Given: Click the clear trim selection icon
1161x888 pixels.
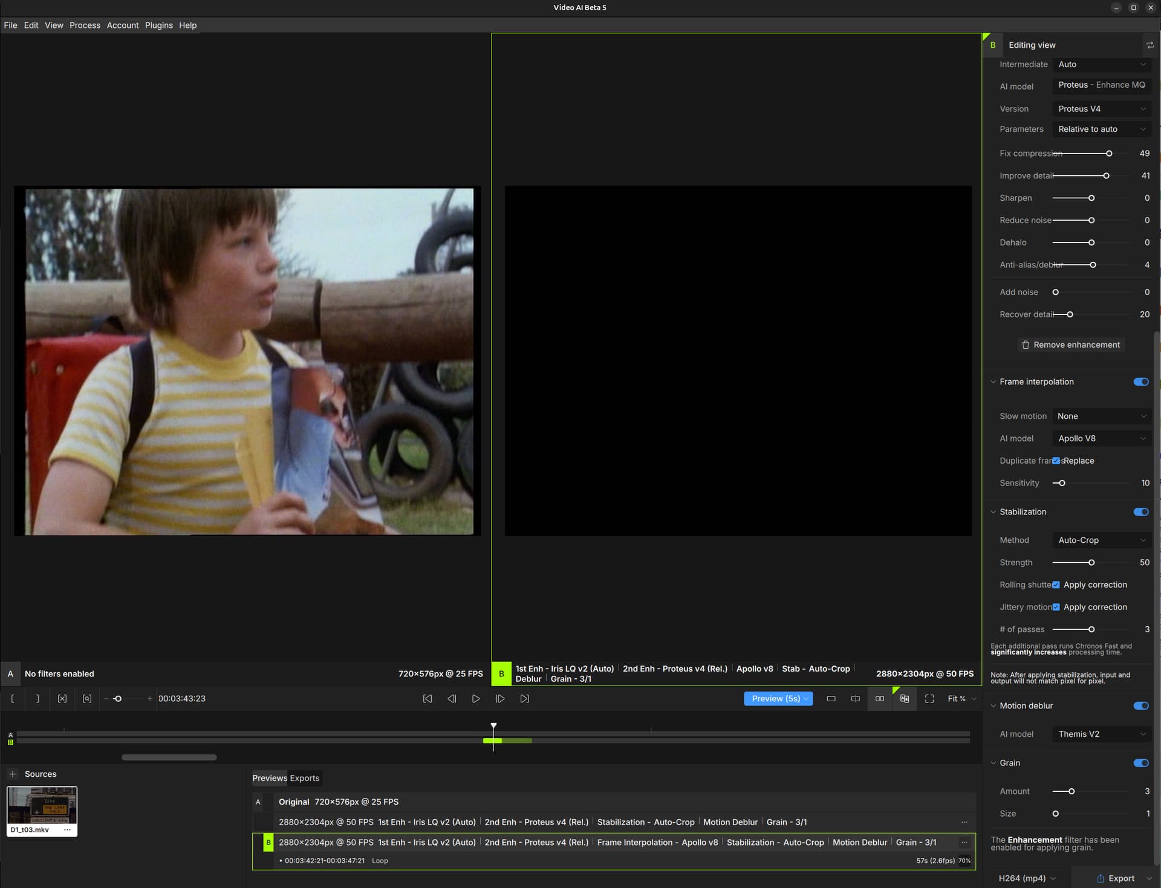Looking at the screenshot, I should coord(62,698).
